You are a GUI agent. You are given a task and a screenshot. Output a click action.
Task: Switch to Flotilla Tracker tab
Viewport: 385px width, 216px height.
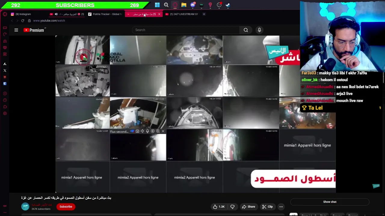[105, 14]
